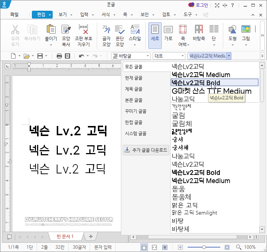
Task: Click the Save floppy disk icon
Action: point(40,56)
